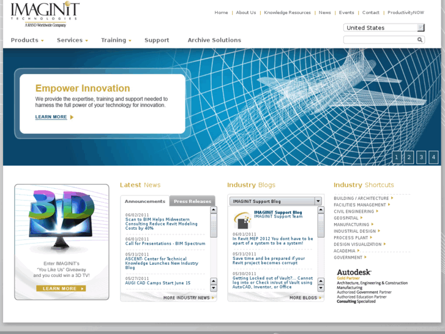Click the gold LEARN MORE giveaway button
The width and height of the screenshot is (445, 334).
click(61, 289)
